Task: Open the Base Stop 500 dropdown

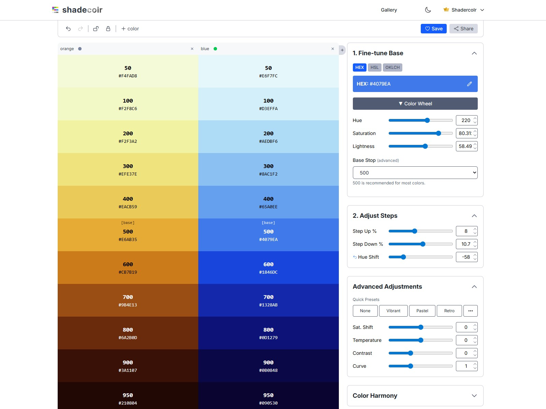Action: (x=415, y=173)
